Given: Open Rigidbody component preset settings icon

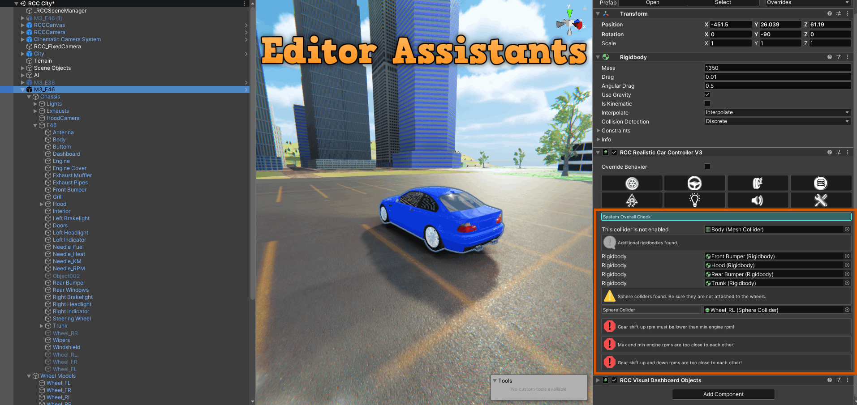Looking at the screenshot, I should [x=839, y=57].
